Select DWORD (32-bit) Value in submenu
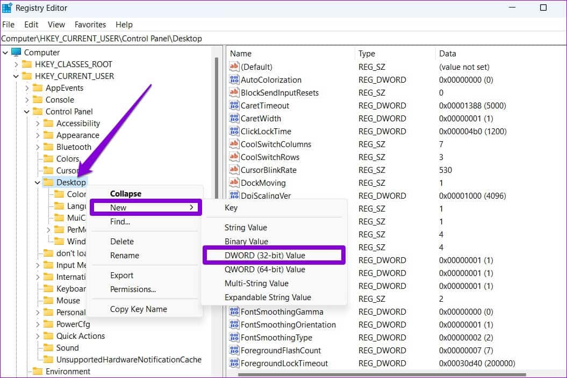 coord(274,255)
